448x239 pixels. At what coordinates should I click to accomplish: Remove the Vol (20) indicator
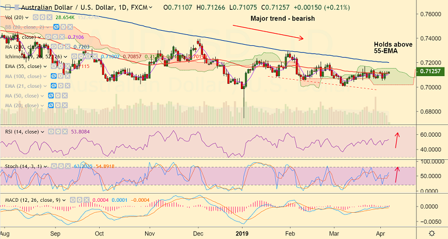click(50, 17)
